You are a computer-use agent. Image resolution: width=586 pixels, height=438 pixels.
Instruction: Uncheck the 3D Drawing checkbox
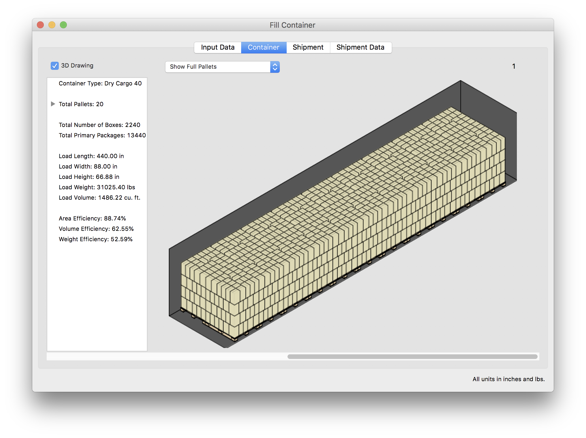(55, 66)
